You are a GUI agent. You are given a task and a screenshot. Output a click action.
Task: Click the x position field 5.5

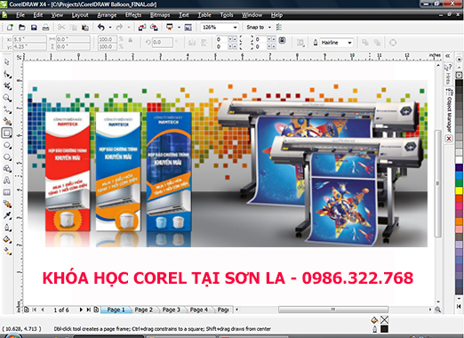coord(29,39)
